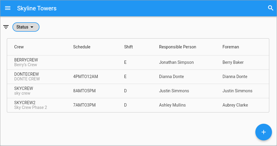The image size is (277, 146).
Task: Click the filter list icon
Action: pyautogui.click(x=6, y=27)
